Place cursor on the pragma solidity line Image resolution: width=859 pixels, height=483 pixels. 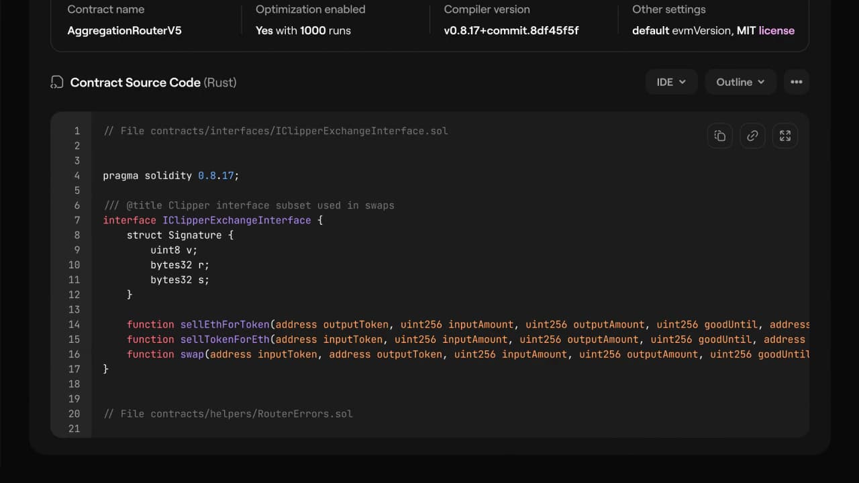170,176
